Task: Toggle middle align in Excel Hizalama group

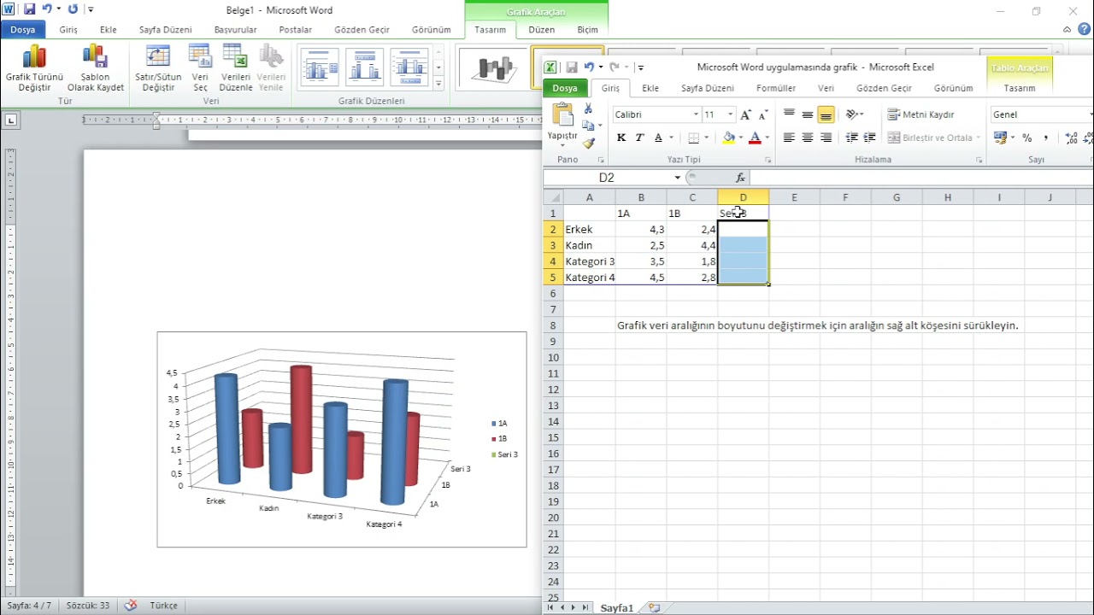Action: (808, 114)
